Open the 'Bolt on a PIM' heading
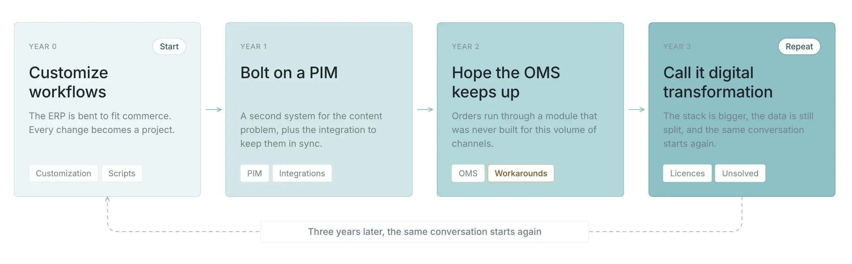This screenshot has width=852, height=264. coord(289,73)
